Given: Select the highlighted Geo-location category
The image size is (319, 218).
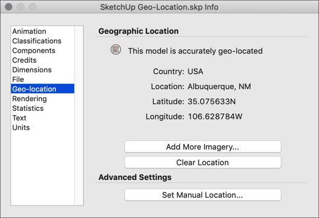Looking at the screenshot, I should 43,89.
